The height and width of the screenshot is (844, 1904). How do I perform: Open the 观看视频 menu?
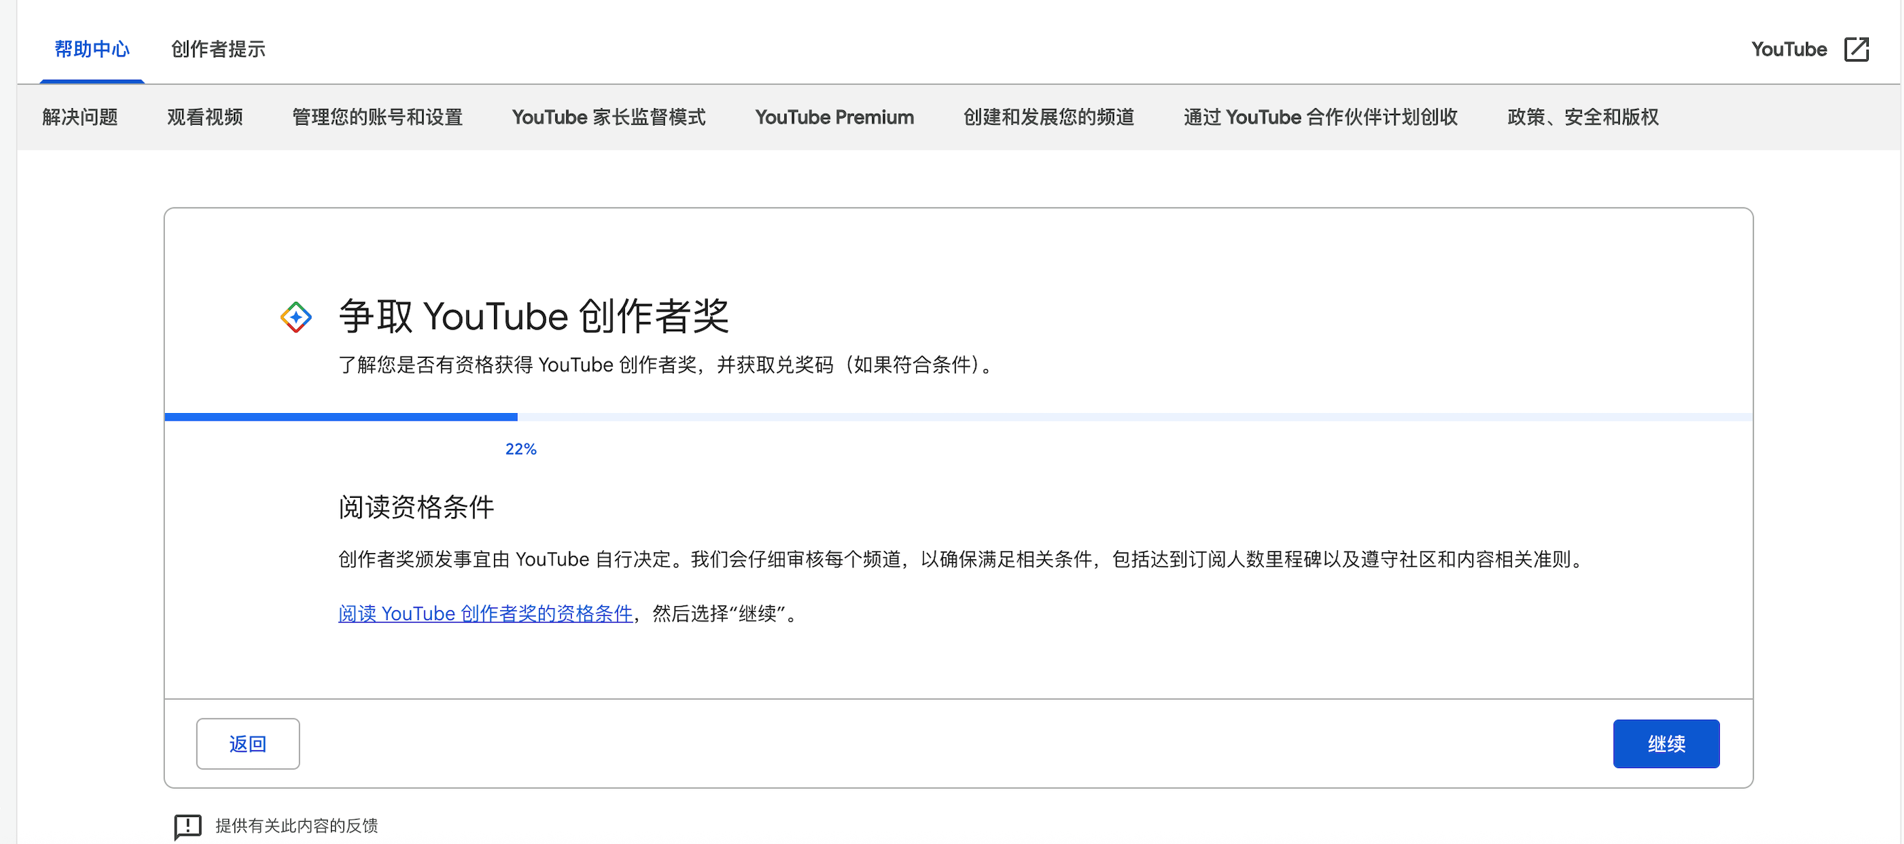[x=205, y=117]
